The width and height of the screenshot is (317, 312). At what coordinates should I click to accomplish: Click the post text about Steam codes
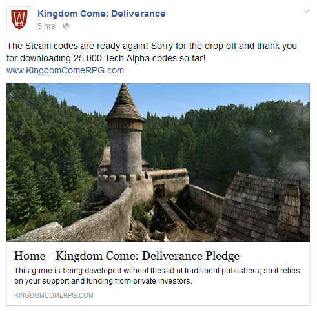coord(152,52)
